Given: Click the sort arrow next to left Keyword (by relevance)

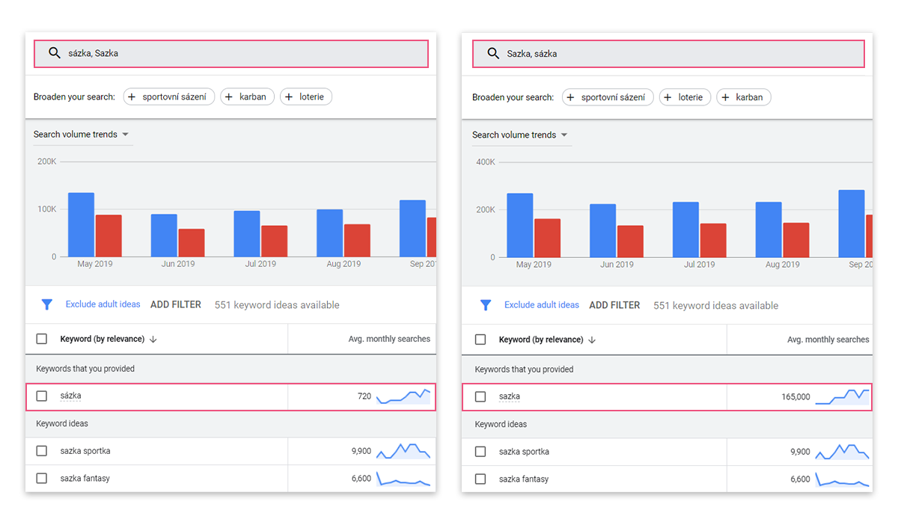Looking at the screenshot, I should [153, 339].
